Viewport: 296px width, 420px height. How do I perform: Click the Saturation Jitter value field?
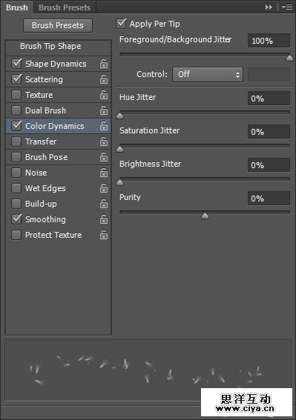(269, 132)
